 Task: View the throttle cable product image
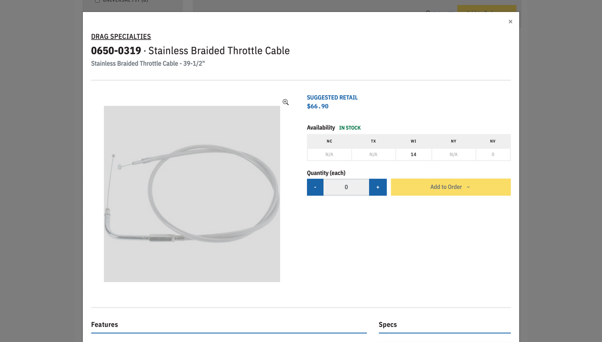click(x=192, y=194)
